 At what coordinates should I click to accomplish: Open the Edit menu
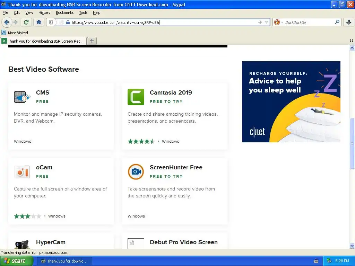(x=17, y=12)
